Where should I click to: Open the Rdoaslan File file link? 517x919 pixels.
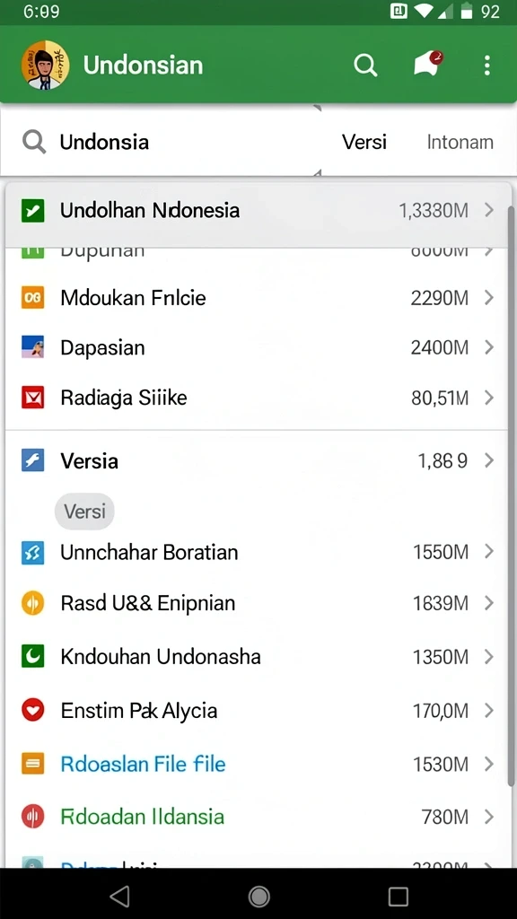pos(143,764)
